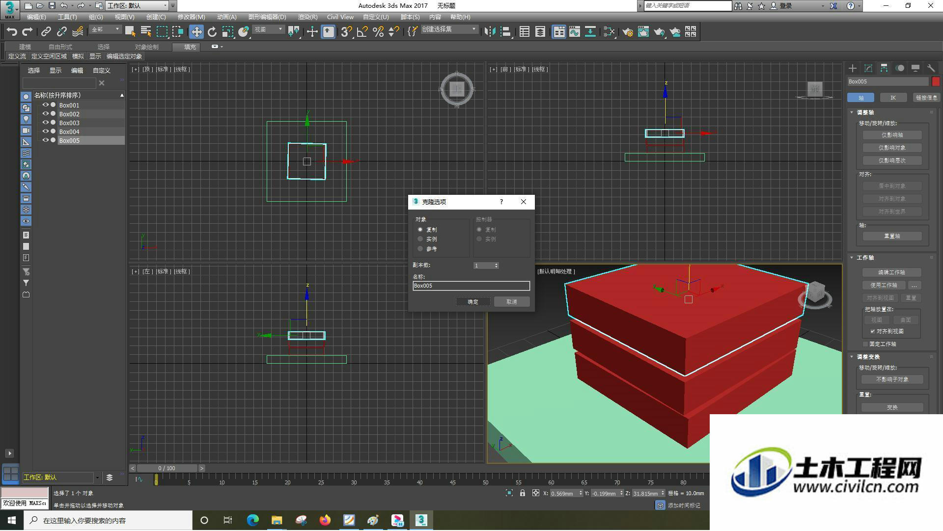Activate the Rotate tool
Screen dimensions: 943x531
coord(212,32)
